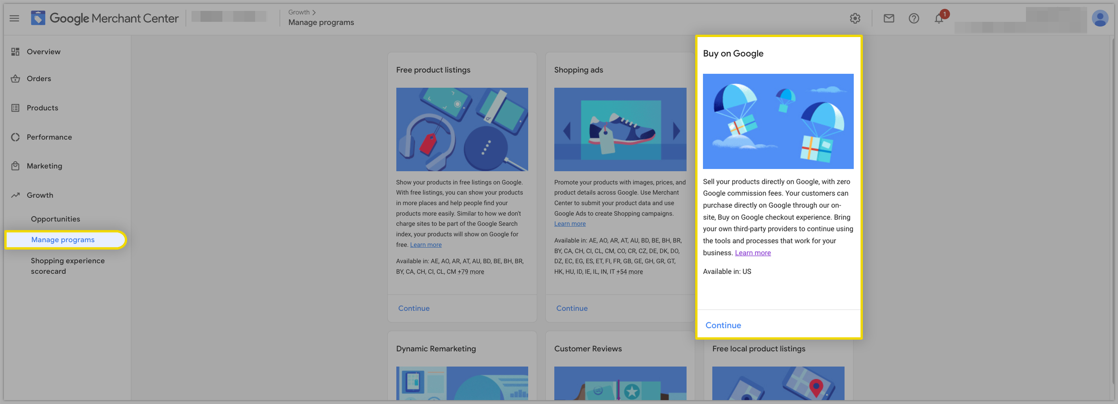Continue with Shopping ads program
The image size is (1118, 404).
coord(572,308)
